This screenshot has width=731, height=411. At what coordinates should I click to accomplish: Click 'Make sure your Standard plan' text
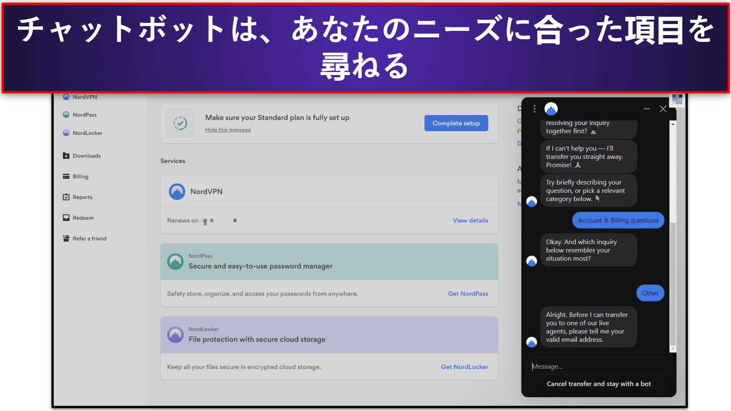tap(277, 118)
